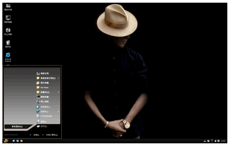Click 搜索 search in the Start menu
The width and height of the screenshot is (229, 146).
tap(43, 121)
